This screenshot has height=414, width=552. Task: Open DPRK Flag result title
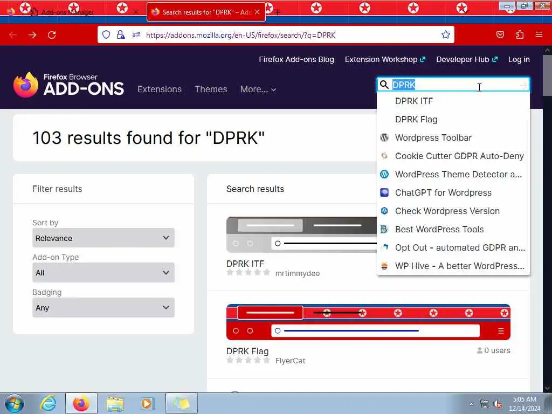pyautogui.click(x=247, y=351)
